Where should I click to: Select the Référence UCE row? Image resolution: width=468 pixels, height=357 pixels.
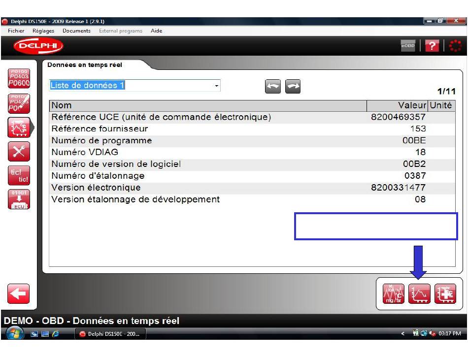click(252, 117)
